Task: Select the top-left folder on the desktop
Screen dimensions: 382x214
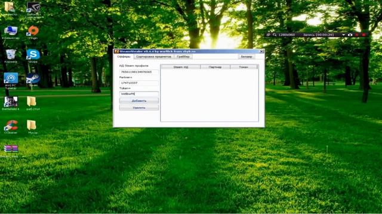Action: point(10,8)
